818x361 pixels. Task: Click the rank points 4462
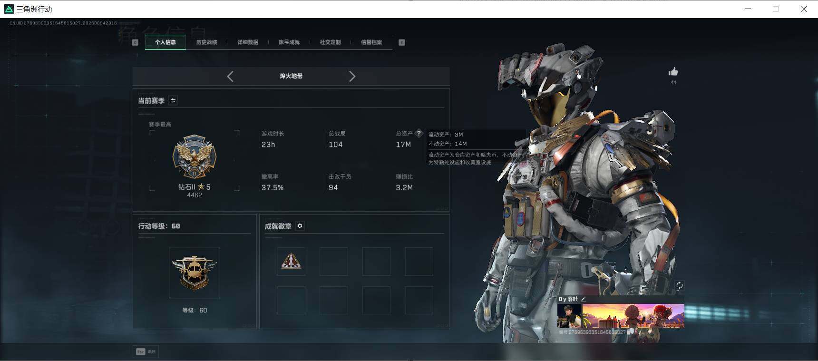tap(195, 195)
